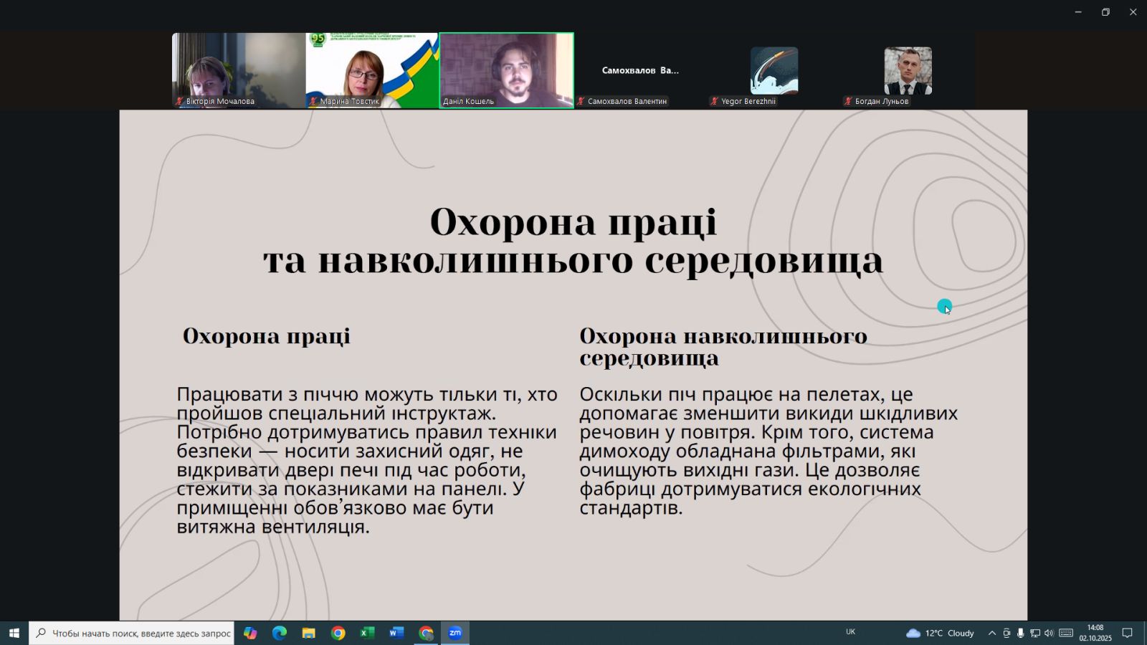Select Марина Товстик's video tile
The width and height of the screenshot is (1147, 645).
click(371, 70)
